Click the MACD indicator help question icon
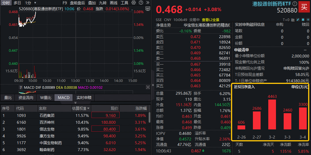This screenshot has height=155, width=311. coord(21,88)
